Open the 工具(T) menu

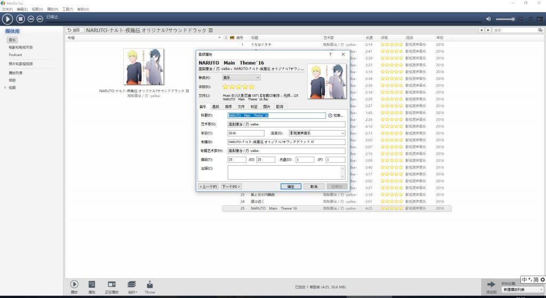[68, 9]
